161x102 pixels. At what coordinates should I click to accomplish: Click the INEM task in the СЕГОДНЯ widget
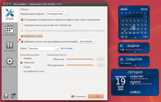click(x=143, y=84)
